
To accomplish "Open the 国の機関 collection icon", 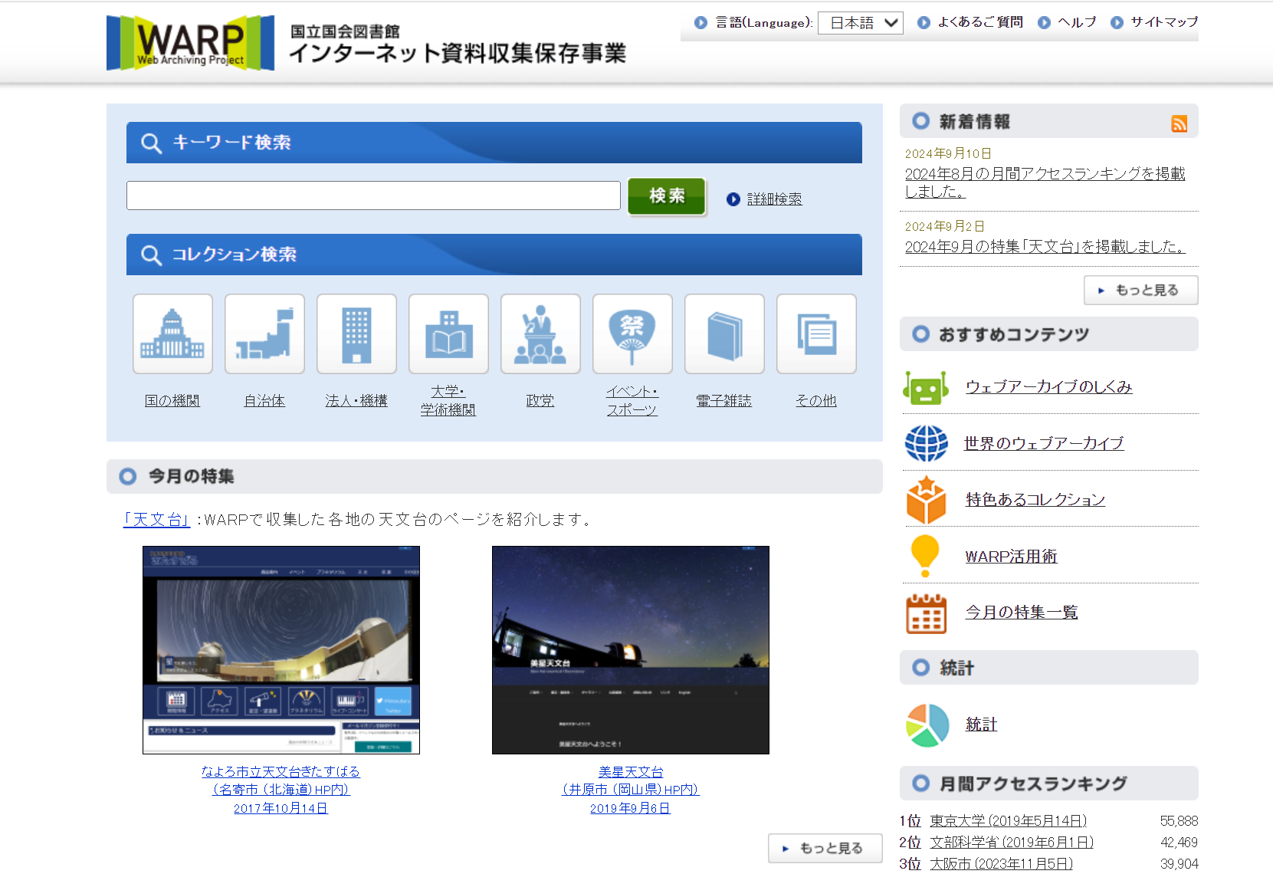I will 172,334.
